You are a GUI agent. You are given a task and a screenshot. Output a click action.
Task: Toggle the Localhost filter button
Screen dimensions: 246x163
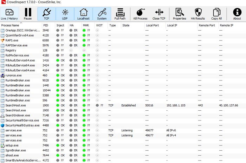click(x=83, y=14)
